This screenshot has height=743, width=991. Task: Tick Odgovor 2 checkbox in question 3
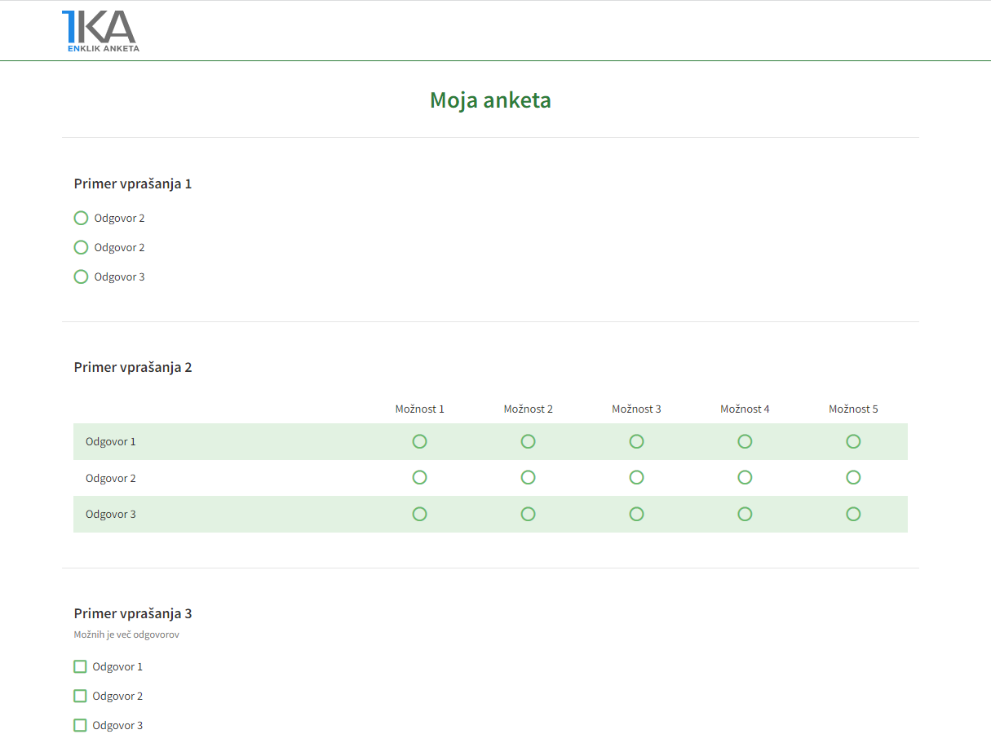[x=80, y=696]
